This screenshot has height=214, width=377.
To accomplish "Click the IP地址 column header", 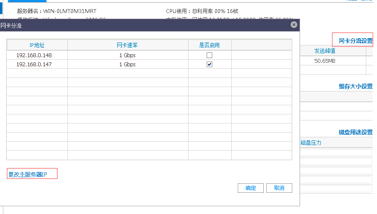I will tap(37, 45).
